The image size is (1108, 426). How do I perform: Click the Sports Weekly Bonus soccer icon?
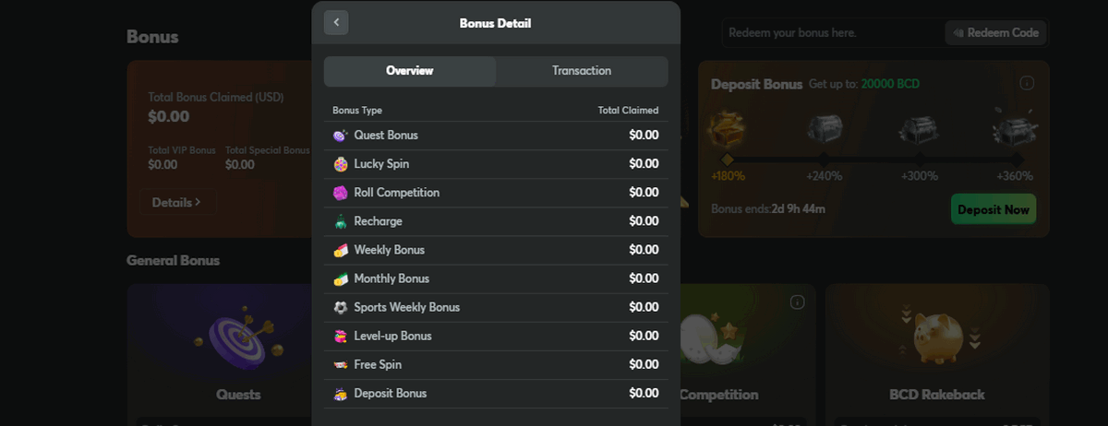[340, 307]
